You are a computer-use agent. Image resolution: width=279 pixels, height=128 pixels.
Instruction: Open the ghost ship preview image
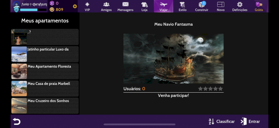coord(173,59)
